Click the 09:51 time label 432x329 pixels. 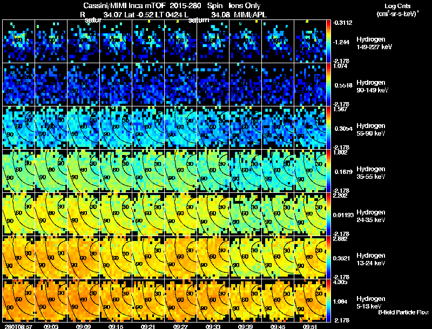coord(310,327)
